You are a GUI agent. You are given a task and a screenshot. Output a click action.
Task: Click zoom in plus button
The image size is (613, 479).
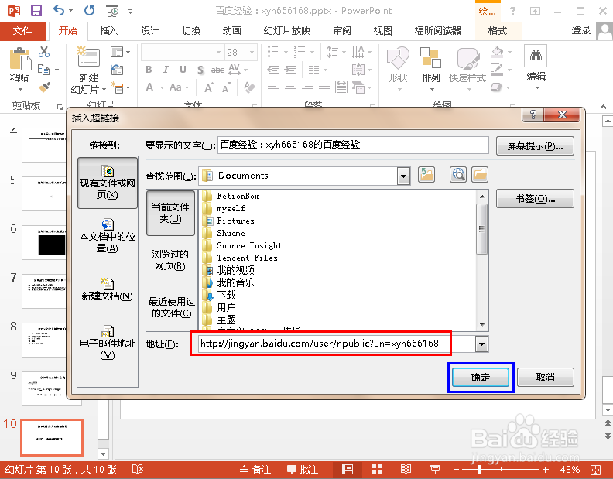coord(546,470)
